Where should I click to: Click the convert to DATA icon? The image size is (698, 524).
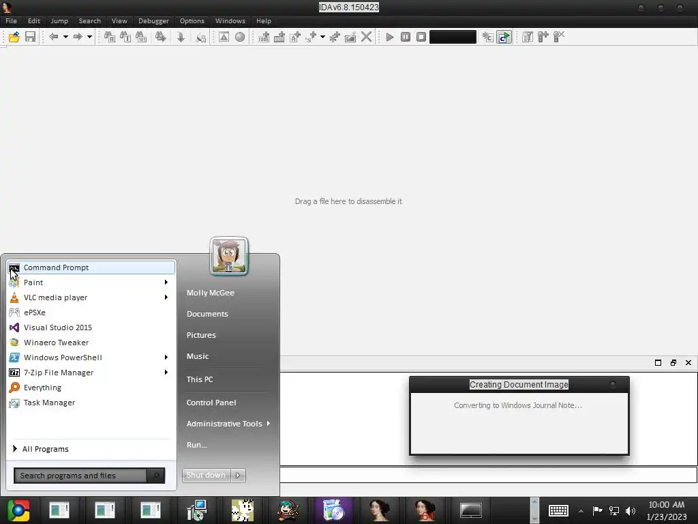[x=279, y=37]
